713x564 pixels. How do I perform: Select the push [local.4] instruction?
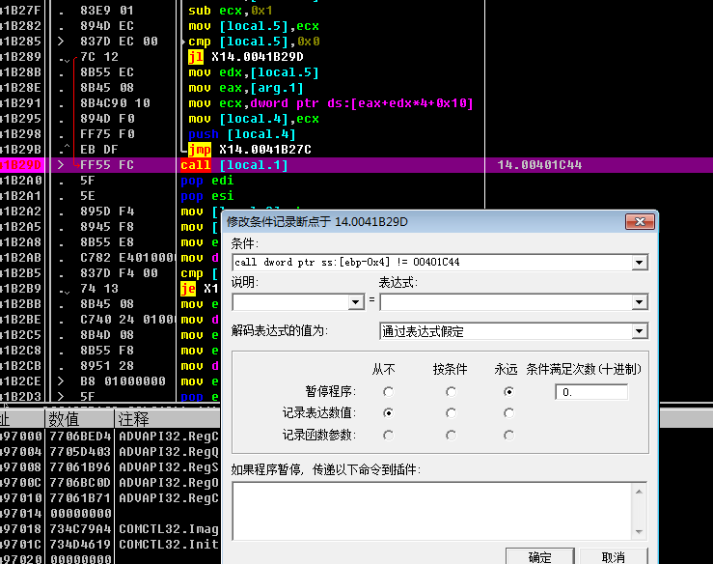242,134
